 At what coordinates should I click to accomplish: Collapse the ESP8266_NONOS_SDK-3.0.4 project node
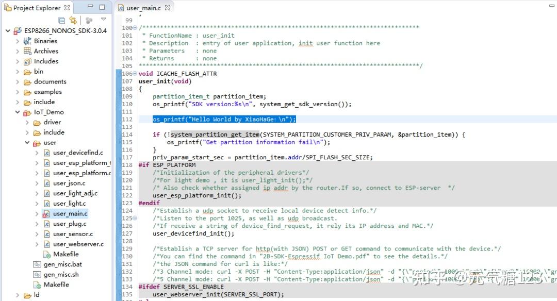tap(8, 31)
